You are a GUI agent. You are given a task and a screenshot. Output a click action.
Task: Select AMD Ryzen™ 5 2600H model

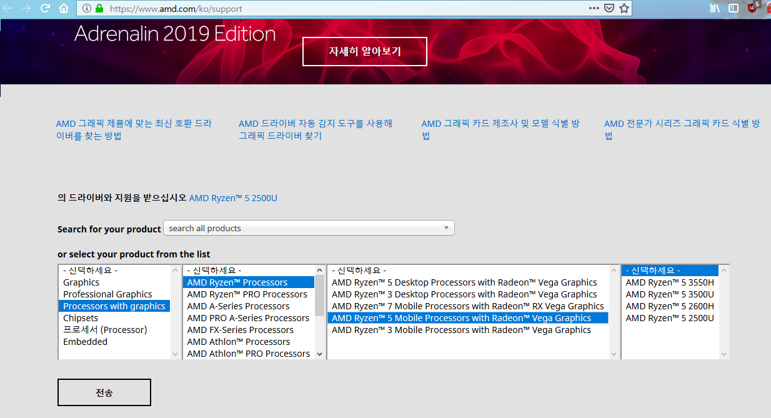tap(670, 306)
